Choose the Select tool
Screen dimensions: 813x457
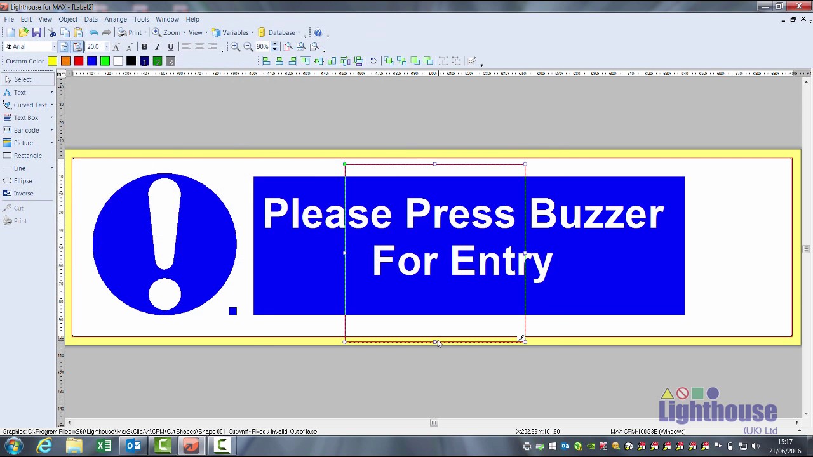coord(28,79)
